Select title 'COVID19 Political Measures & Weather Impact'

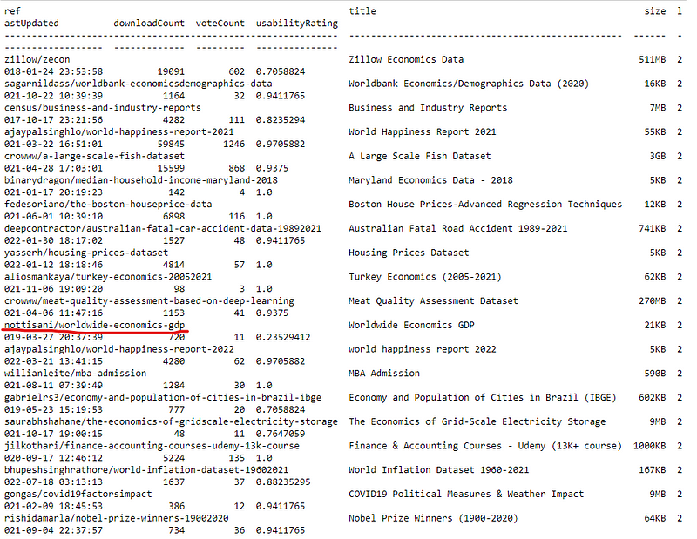click(466, 494)
